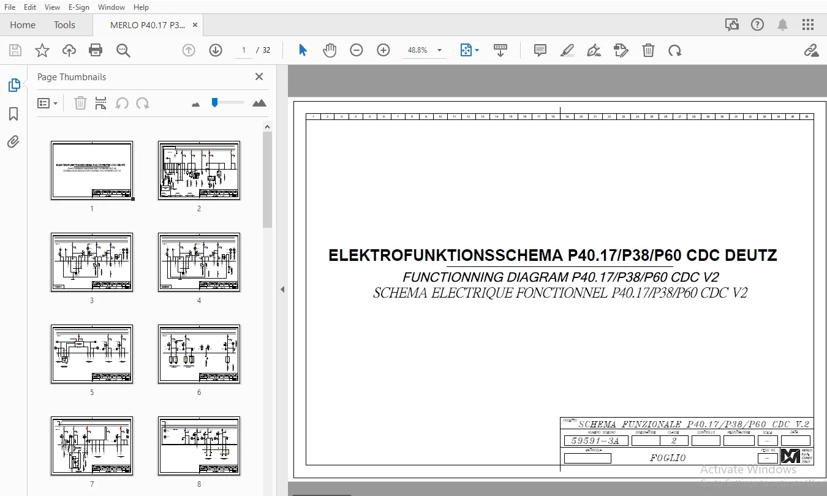This screenshot has height=496, width=827.
Task: Open the apps grid menu
Action: 809,25
